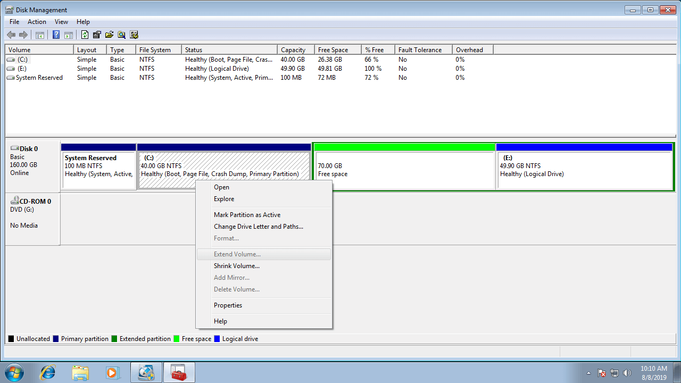Toggle the Show/Hide Console Tree icon

(40, 35)
